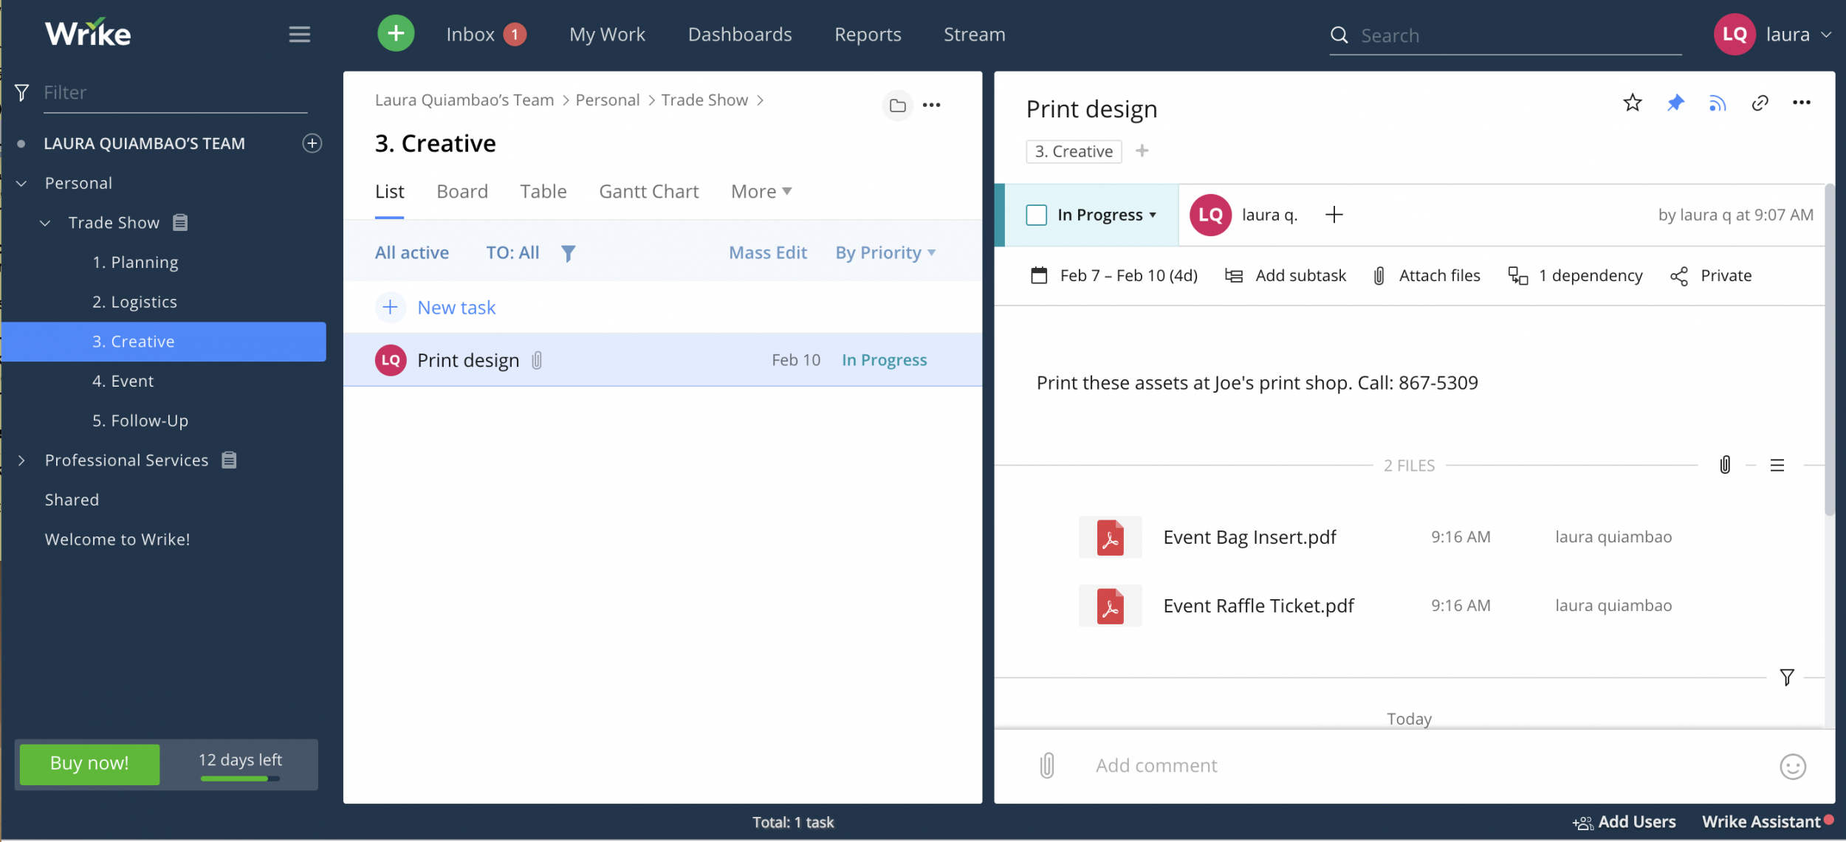Toggle the hamburger sidebar menu
This screenshot has height=842, width=1846.
[x=299, y=35]
